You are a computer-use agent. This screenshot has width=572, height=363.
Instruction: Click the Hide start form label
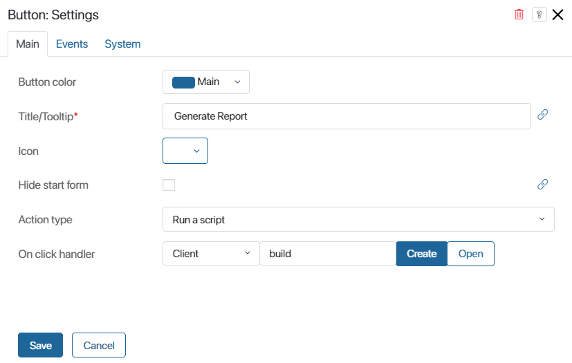[x=53, y=185]
